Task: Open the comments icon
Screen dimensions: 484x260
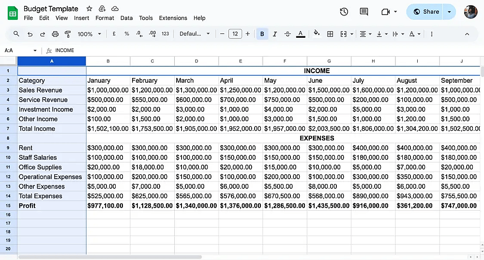Action: tap(364, 12)
